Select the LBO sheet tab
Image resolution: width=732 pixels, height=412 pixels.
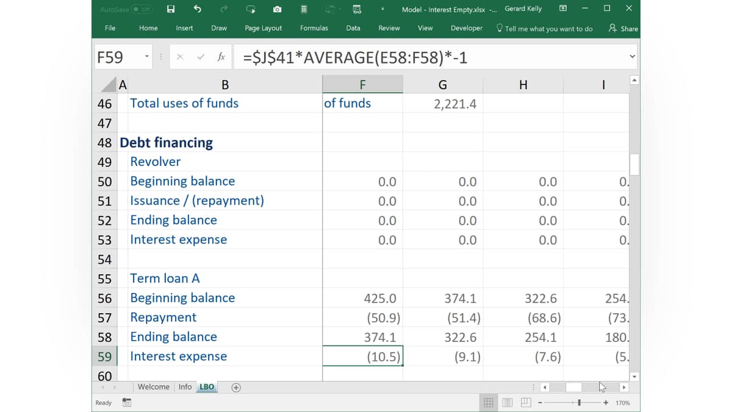coord(207,387)
